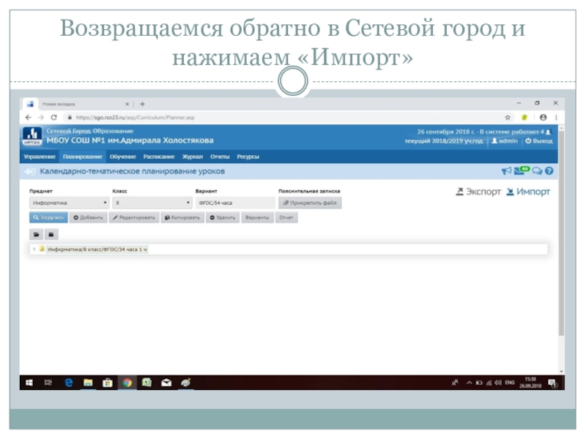Open the forum chat bubbles icon

tap(536, 170)
